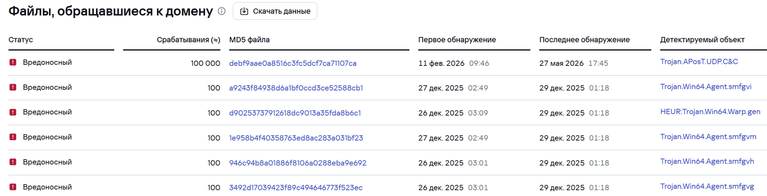This screenshot has height=196, width=767.
Task: Open Trojan.APosT.UDP.C&C detection link
Action: click(x=699, y=62)
